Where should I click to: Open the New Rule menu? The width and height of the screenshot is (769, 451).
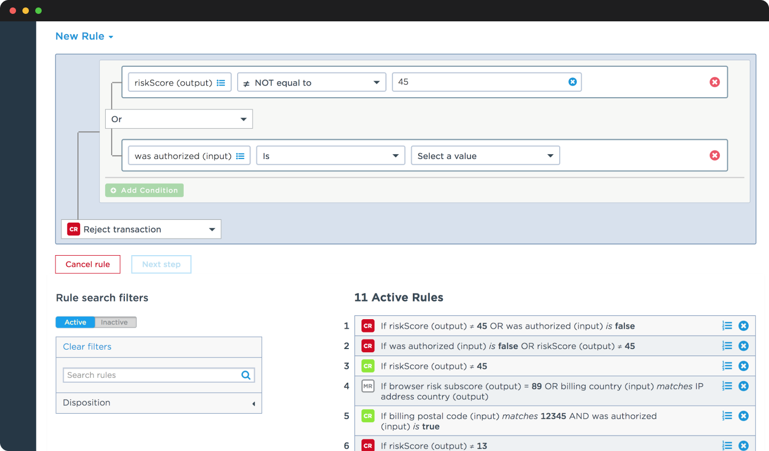(84, 36)
